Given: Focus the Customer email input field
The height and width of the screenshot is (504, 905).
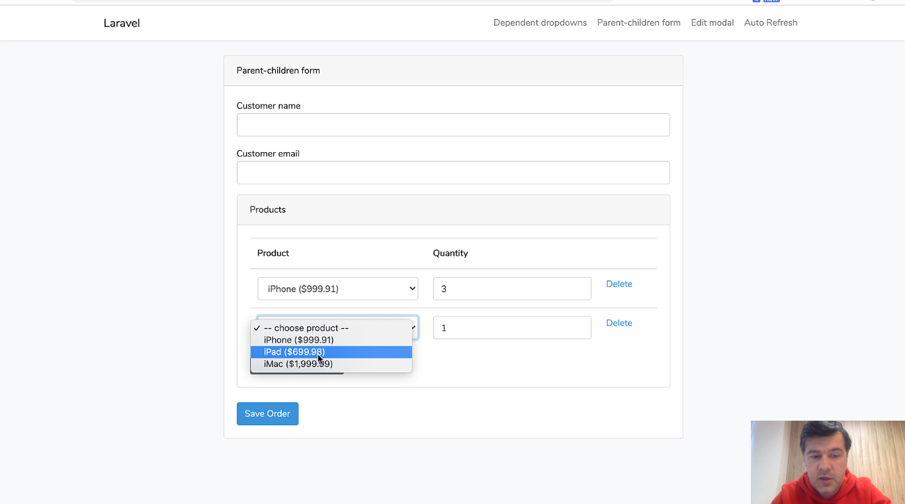Looking at the screenshot, I should 453,173.
